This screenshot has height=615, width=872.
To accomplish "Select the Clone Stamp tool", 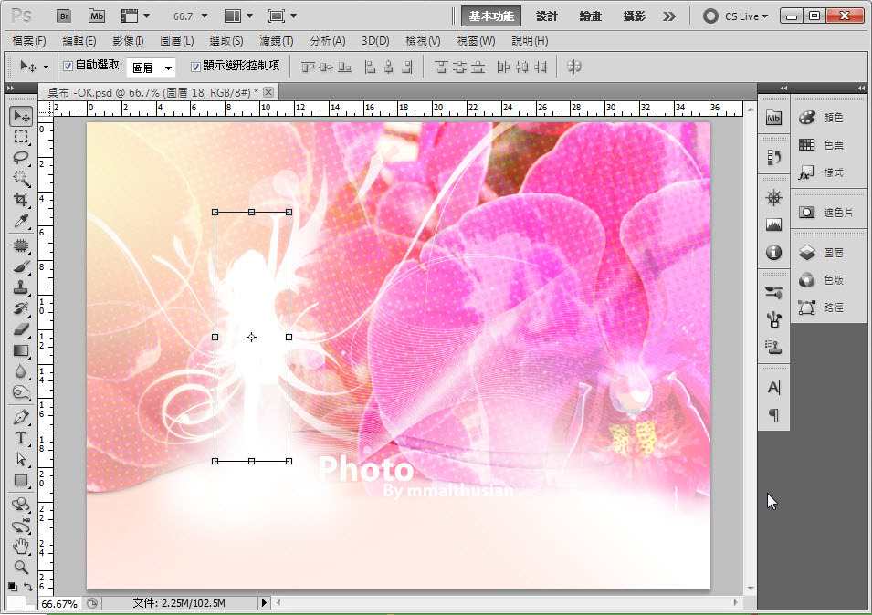I will coord(21,287).
